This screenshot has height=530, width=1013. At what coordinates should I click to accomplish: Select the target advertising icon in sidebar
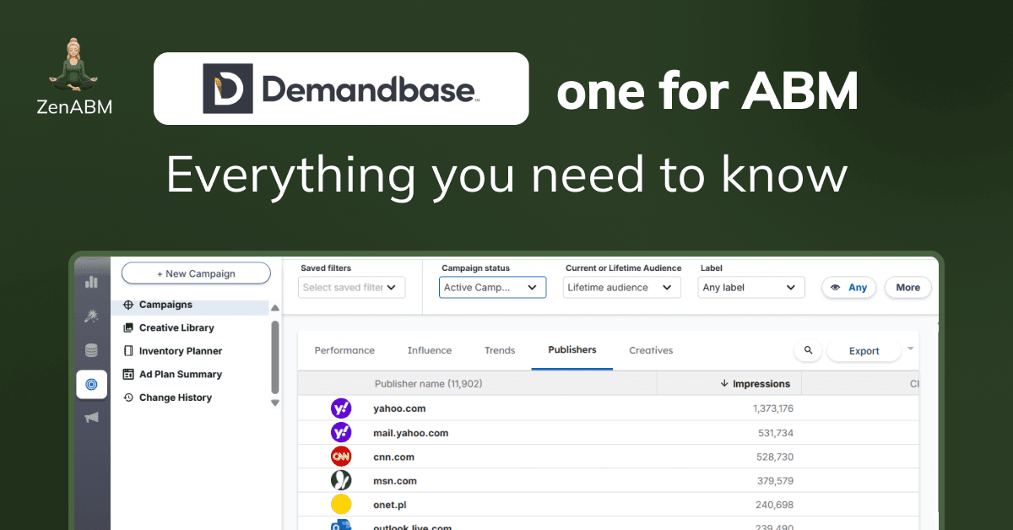pyautogui.click(x=91, y=384)
